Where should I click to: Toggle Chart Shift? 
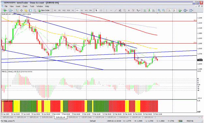pos(174,10)
